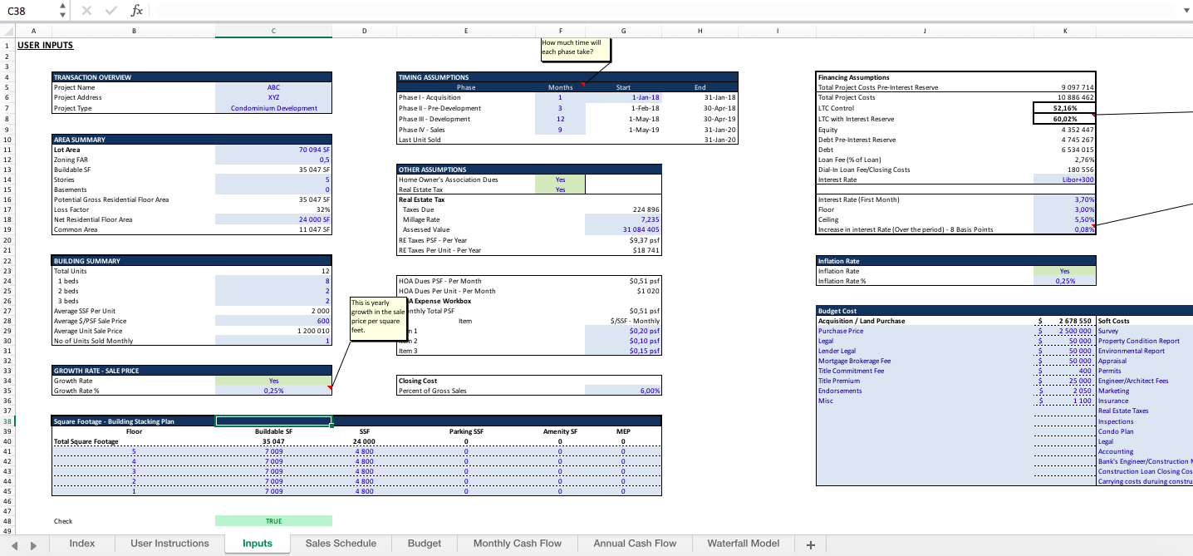Click the Insert Function fx icon
Viewport: 1193px width, 556px height.
coord(136,10)
